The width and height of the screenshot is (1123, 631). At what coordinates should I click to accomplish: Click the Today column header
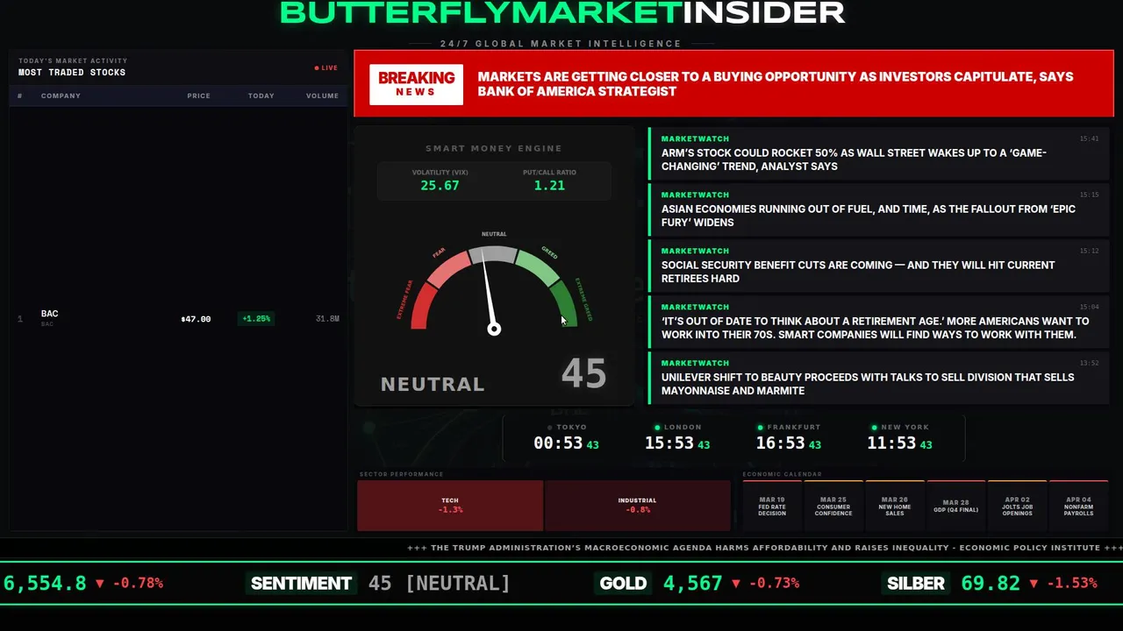tap(261, 96)
